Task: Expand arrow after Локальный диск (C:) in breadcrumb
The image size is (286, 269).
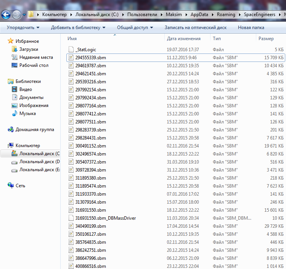Action: tap(123, 15)
